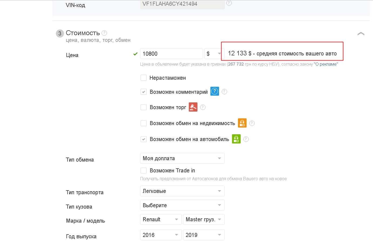Click the Нерастаможен label text

[168, 78]
